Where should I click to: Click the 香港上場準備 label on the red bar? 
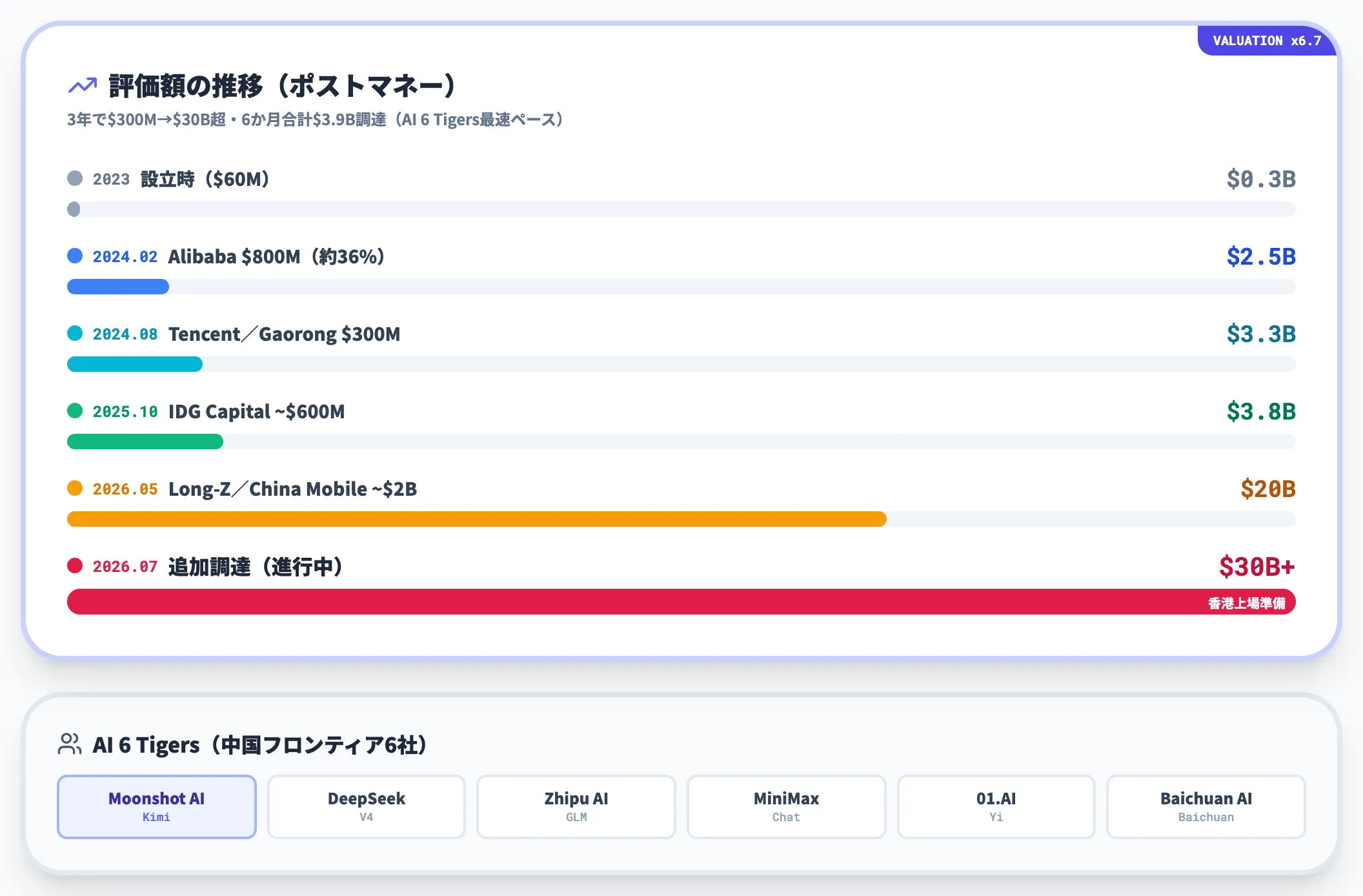[1247, 603]
